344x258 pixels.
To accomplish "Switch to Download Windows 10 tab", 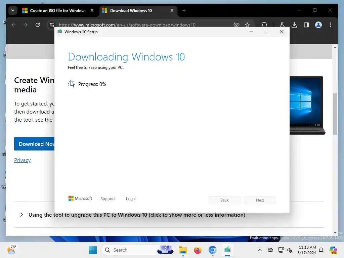I will (x=138, y=10).
